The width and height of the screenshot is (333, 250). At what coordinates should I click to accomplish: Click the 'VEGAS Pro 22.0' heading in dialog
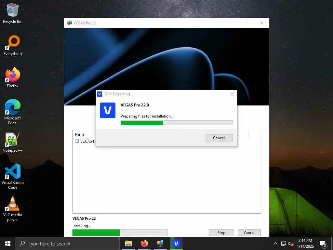click(135, 105)
